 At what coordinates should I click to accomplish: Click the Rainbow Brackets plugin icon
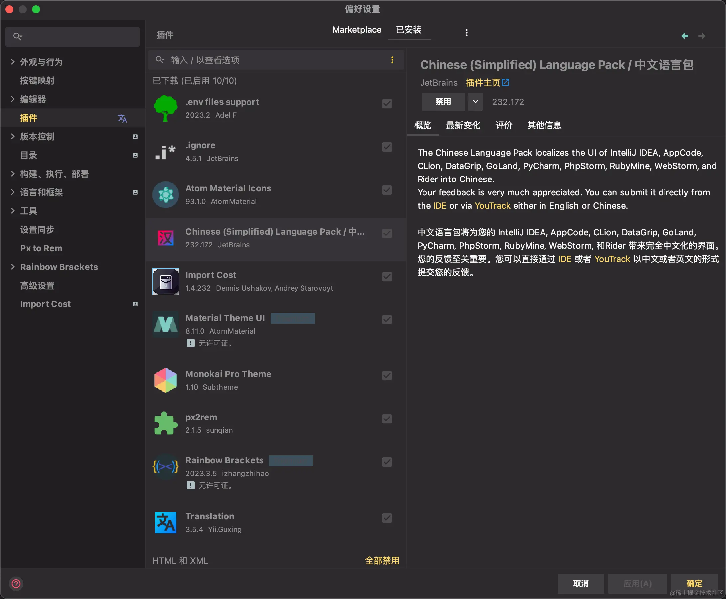[x=165, y=466]
